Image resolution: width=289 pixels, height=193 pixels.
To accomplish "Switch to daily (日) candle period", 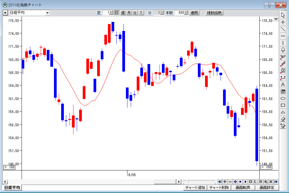I will pos(117,13).
